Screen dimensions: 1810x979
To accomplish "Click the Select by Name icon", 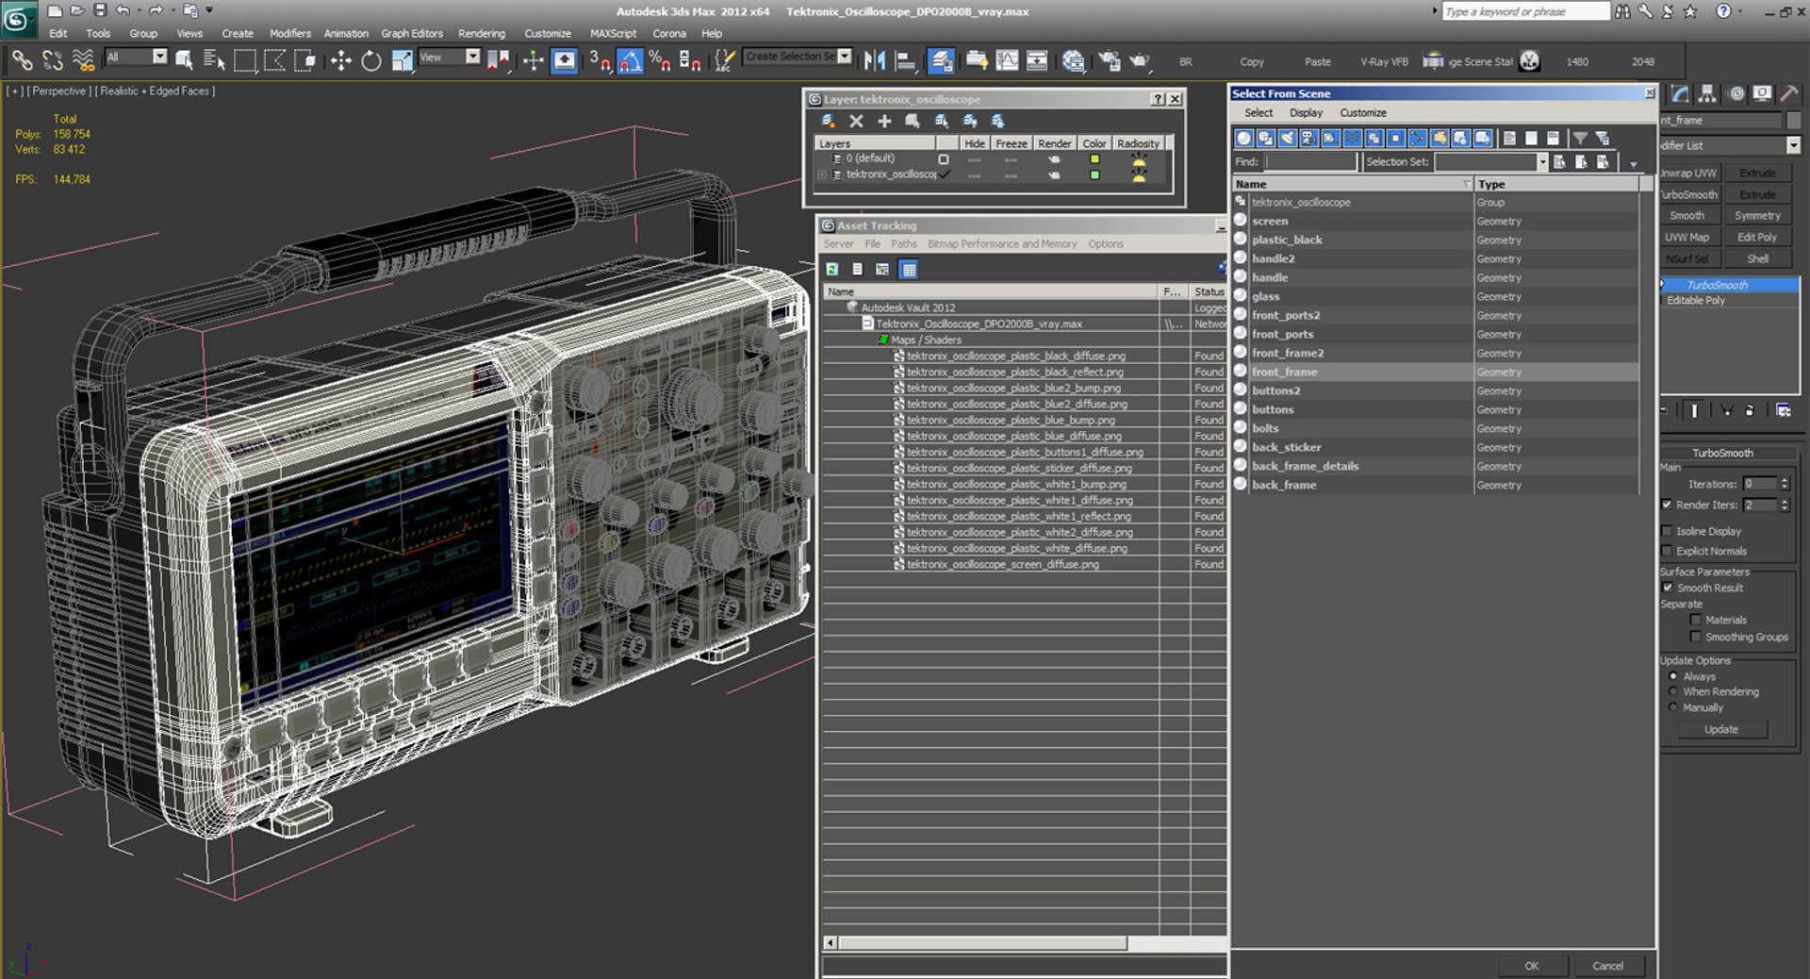I will point(214,61).
